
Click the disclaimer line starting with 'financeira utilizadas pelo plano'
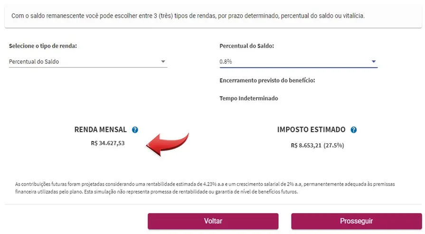(156, 192)
